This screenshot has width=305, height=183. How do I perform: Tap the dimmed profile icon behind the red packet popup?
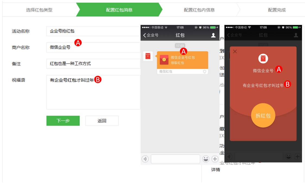(x=296, y=35)
